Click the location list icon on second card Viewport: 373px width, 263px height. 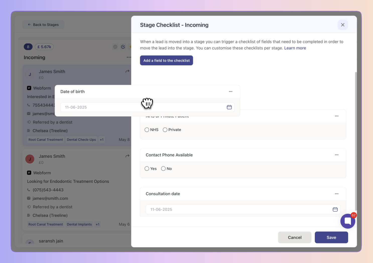tap(29, 215)
